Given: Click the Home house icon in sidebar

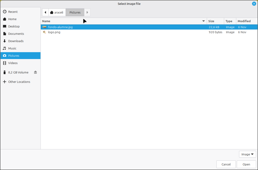Looking at the screenshot, I should (x=4, y=19).
